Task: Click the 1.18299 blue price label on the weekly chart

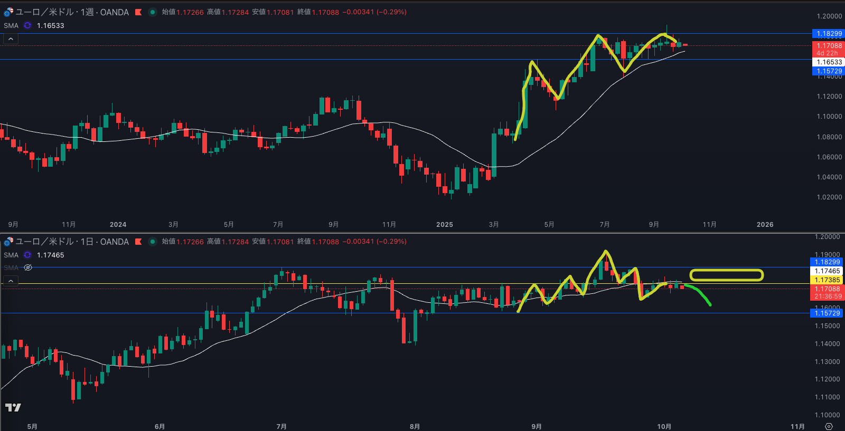Action: [828, 34]
